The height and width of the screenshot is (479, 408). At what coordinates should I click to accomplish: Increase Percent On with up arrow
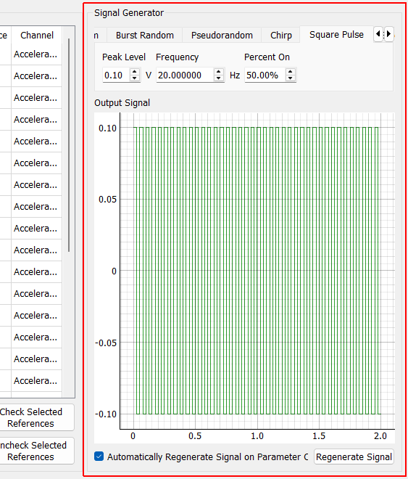pos(291,72)
